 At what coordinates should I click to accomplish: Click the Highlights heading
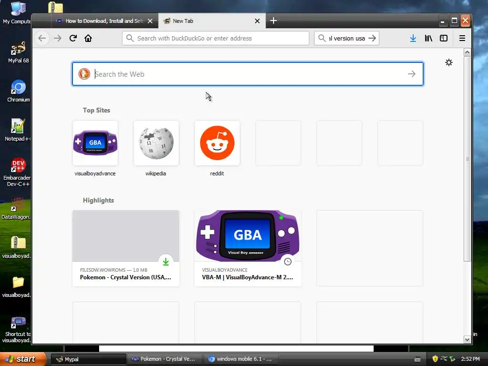coord(98,201)
